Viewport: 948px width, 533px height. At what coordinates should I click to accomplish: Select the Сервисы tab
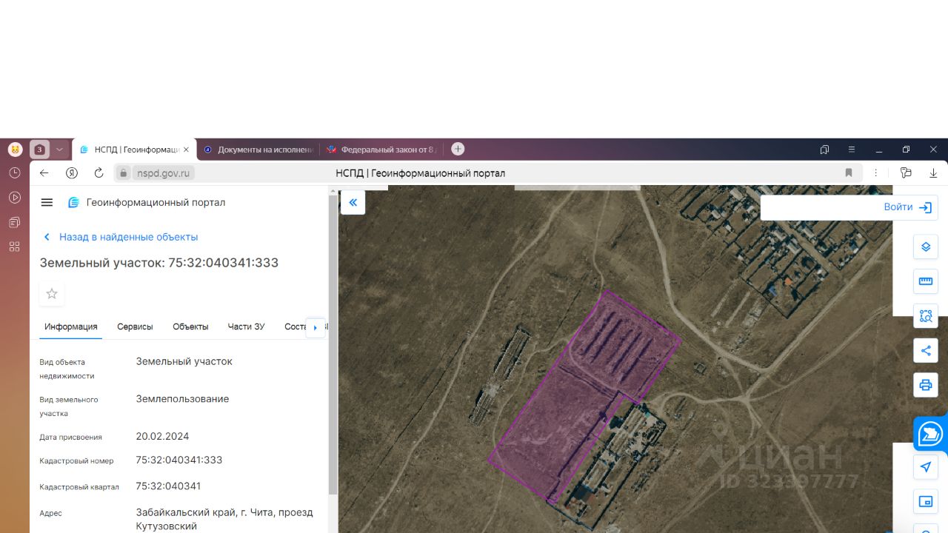135,326
